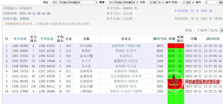The width and height of the screenshot is (223, 104).
Task: Select ring number 8393 cell
Action: [160, 76]
